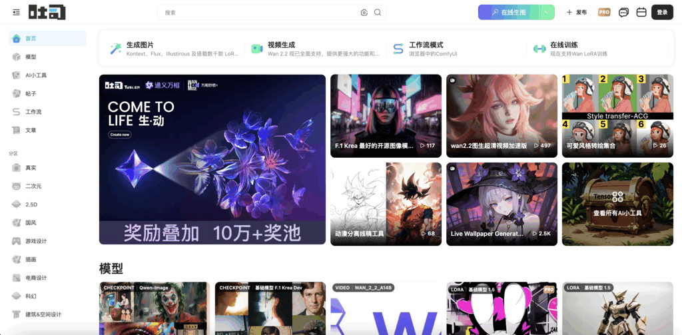Image resolution: width=682 pixels, height=335 pixels.
Task: Click the 二次元 category icon
Action: click(17, 186)
